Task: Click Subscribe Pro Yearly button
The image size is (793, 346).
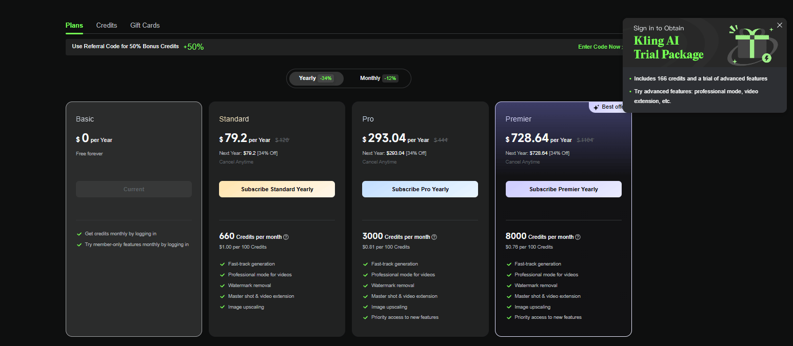Action: point(420,189)
